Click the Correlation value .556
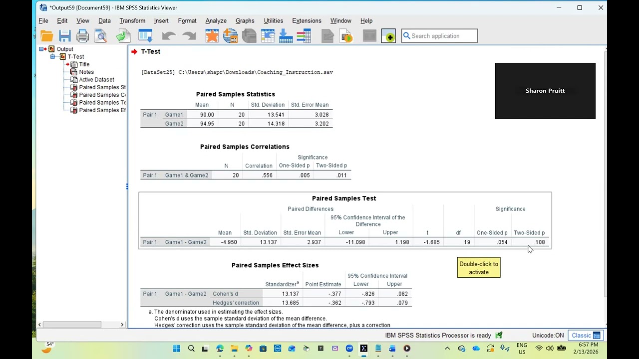Screen dimensions: 639x359 [x=267, y=176]
